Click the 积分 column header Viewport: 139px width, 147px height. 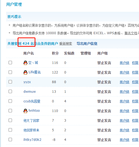click(55, 53)
